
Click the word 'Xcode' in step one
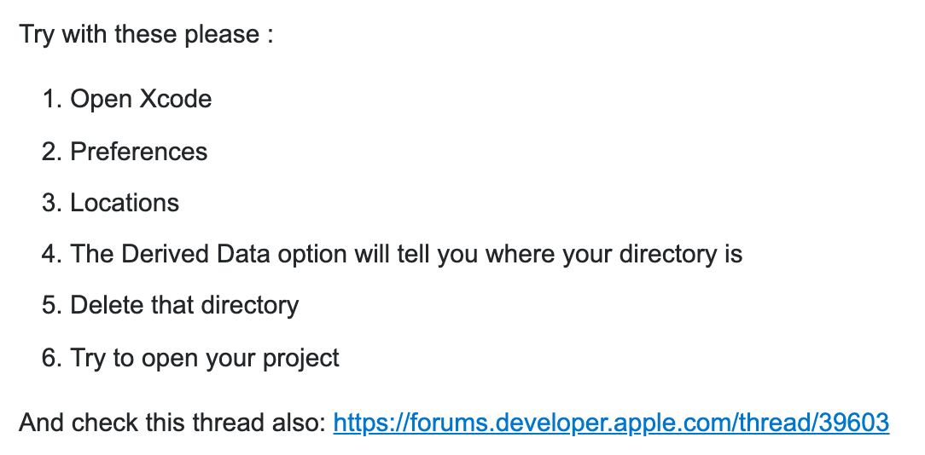click(176, 99)
